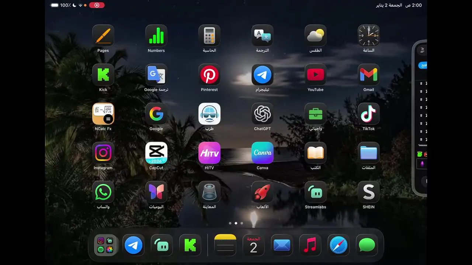
Task: Open Kick from the dock
Action: pos(190,245)
